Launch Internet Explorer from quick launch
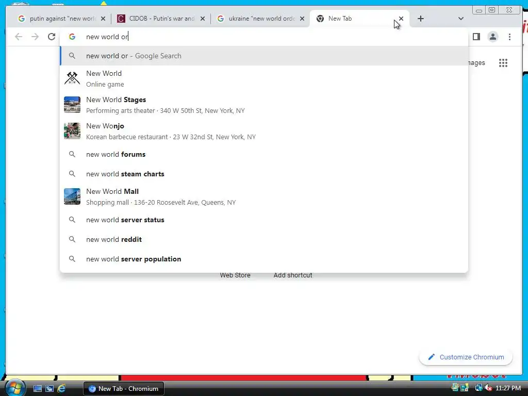528x396 pixels. tap(61, 388)
